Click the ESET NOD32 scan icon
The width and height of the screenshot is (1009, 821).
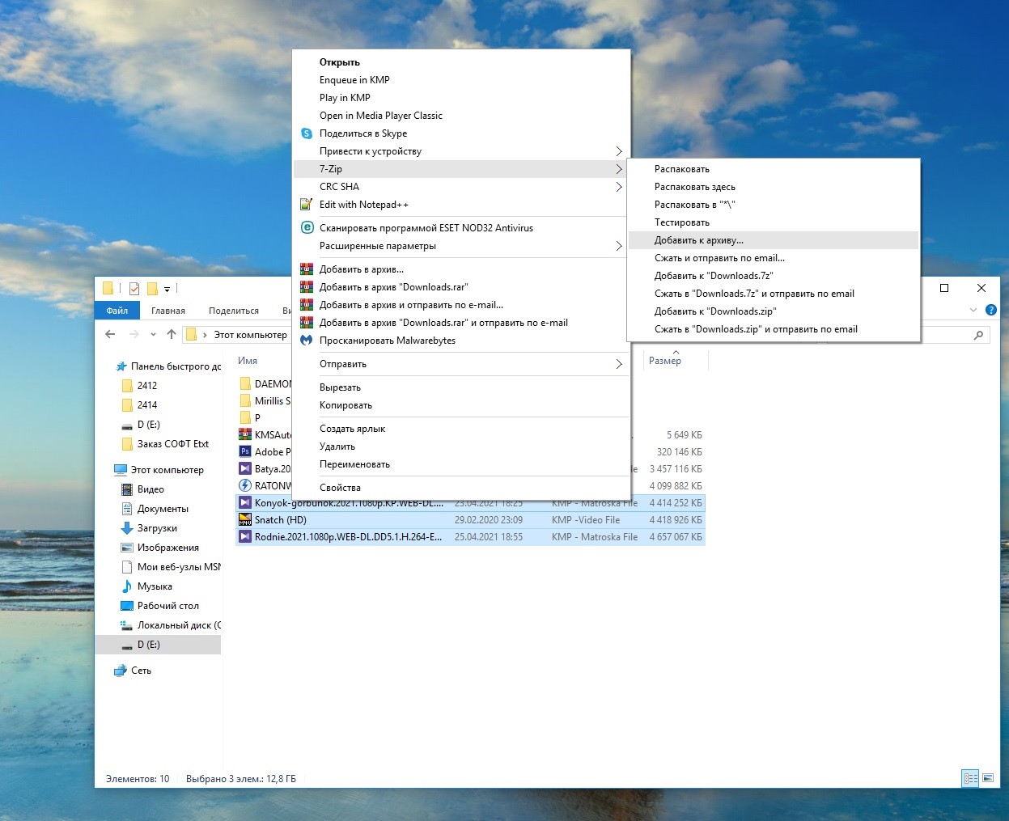click(307, 228)
